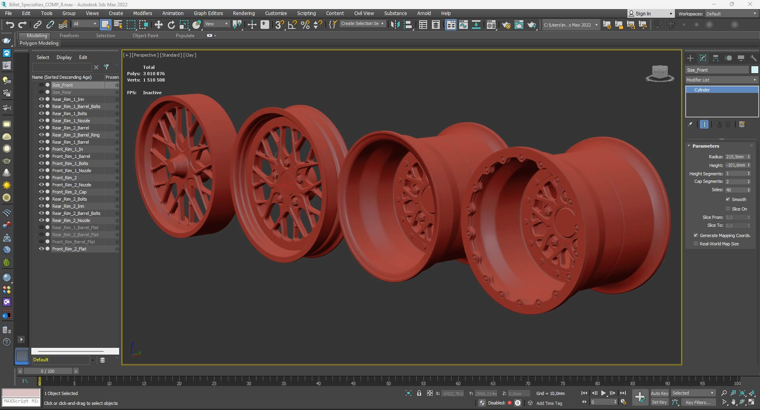This screenshot has height=410, width=760.
Task: Click the Redo arrow icon
Action: pos(23,25)
